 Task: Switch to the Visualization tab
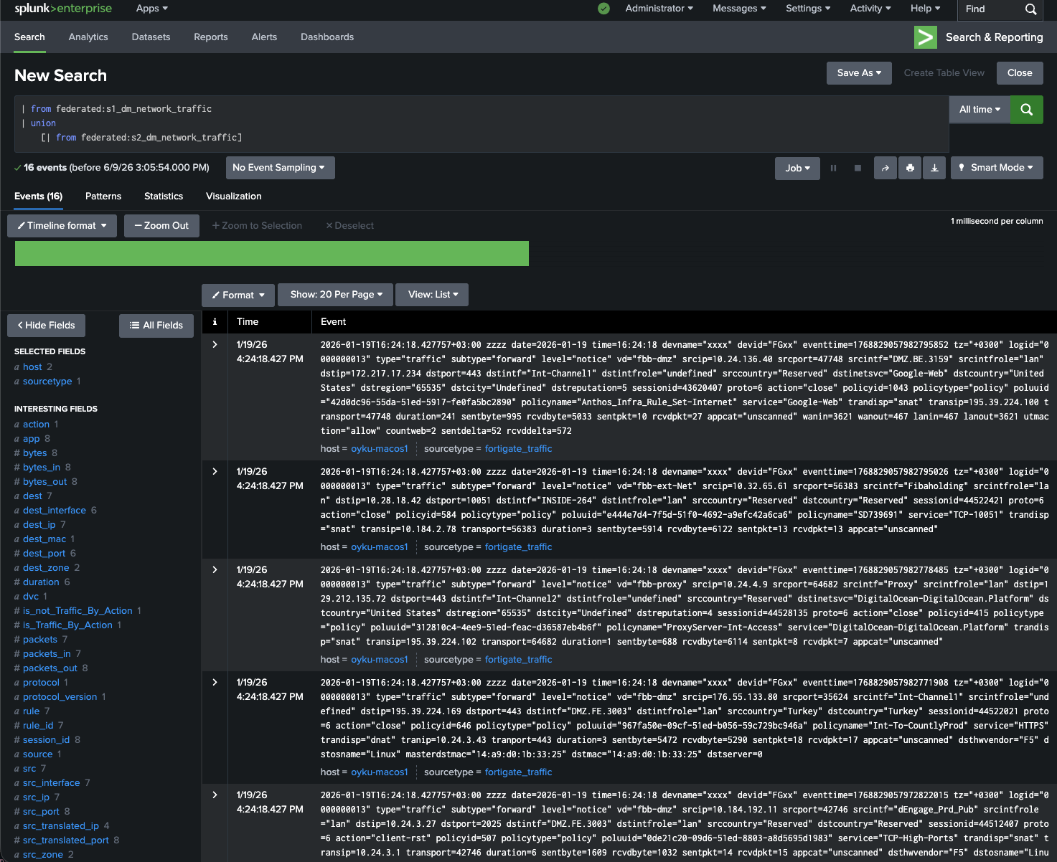pyautogui.click(x=233, y=196)
